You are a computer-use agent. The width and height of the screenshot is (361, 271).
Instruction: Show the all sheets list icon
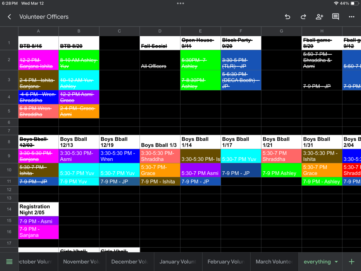[x=9, y=262]
